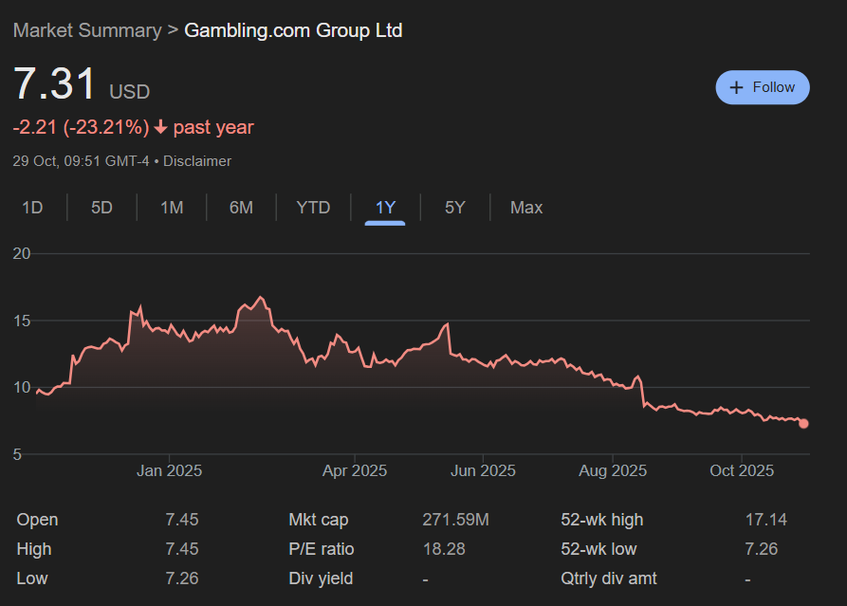The width and height of the screenshot is (847, 606).
Task: Click the 20 y-axis label
Action: (x=22, y=253)
